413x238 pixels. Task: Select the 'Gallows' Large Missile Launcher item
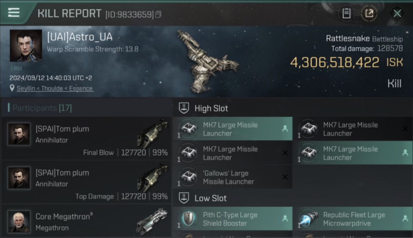coord(233,177)
